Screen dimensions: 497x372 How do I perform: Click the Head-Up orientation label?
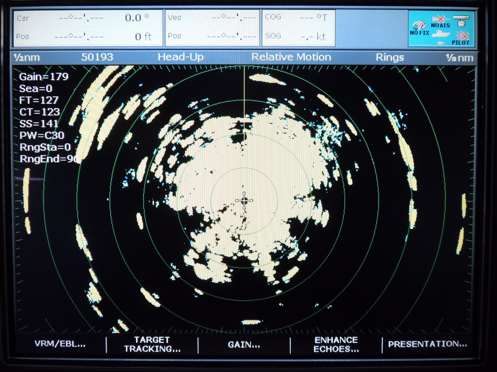point(180,57)
